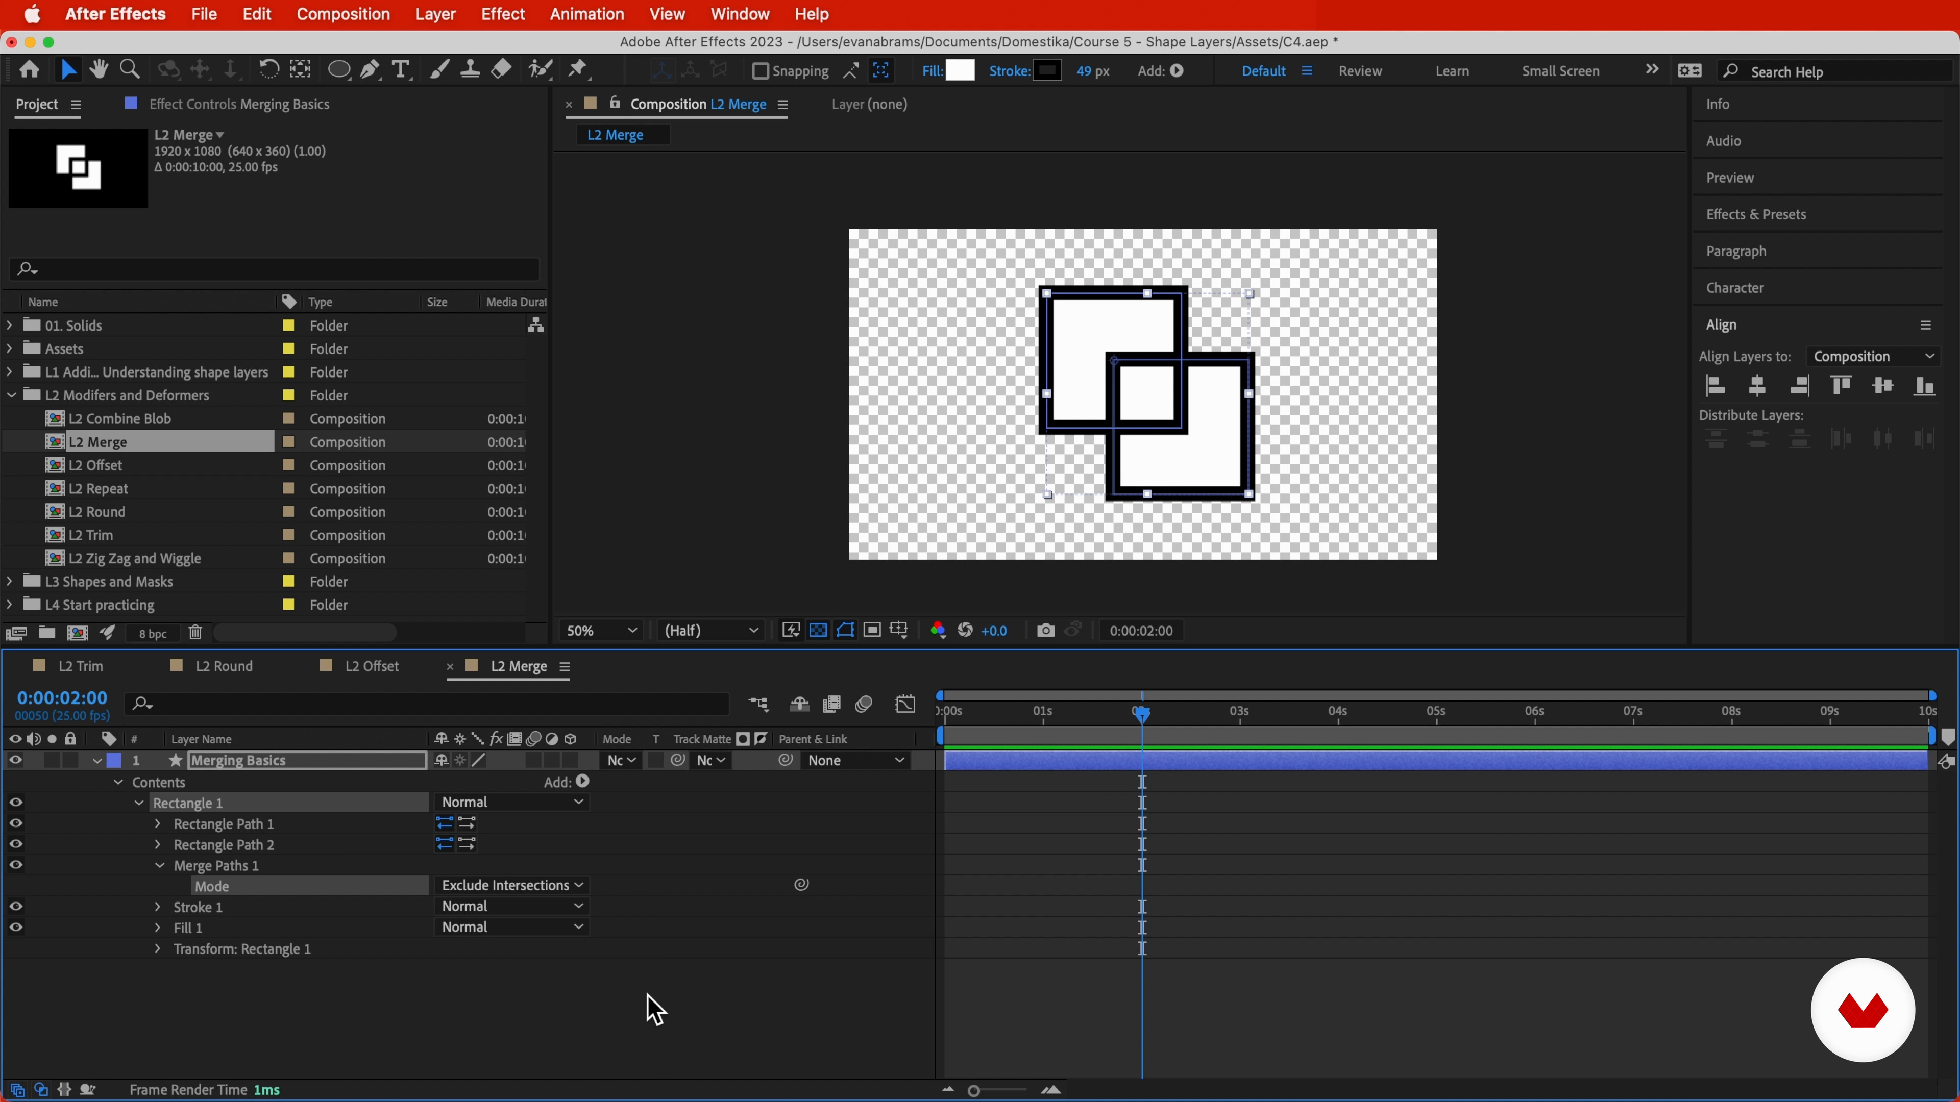The height and width of the screenshot is (1102, 1960).
Task: Select the Pen tool
Action: [370, 70]
